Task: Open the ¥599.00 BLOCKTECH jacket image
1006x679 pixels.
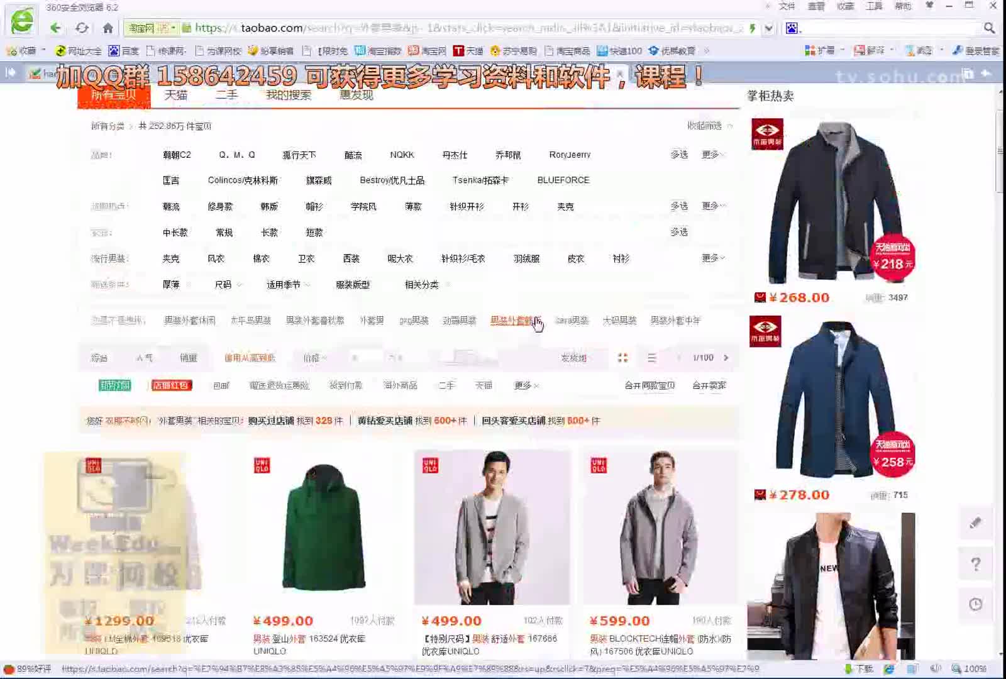Action: pos(660,528)
